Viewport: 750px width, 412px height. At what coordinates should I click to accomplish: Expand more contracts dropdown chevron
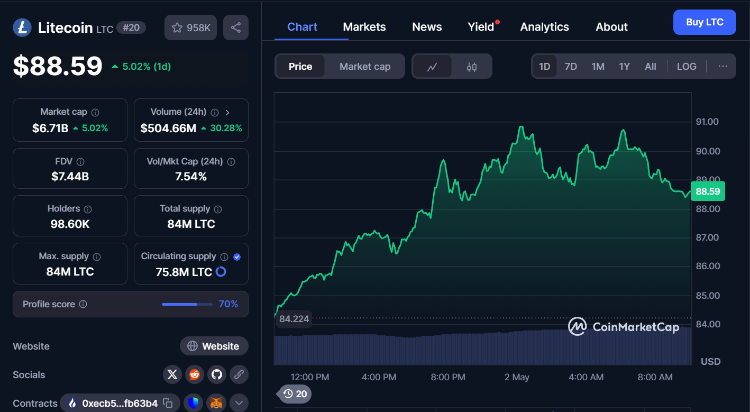tap(239, 403)
